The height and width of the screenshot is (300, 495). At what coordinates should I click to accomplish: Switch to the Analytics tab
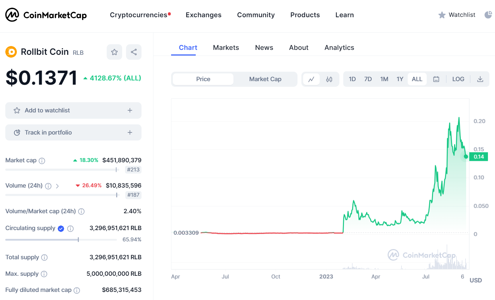point(339,47)
